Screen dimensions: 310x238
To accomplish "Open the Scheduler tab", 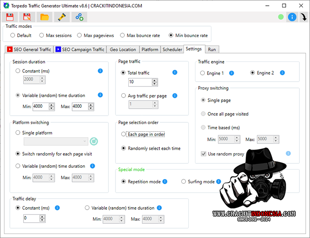I will 172,49.
